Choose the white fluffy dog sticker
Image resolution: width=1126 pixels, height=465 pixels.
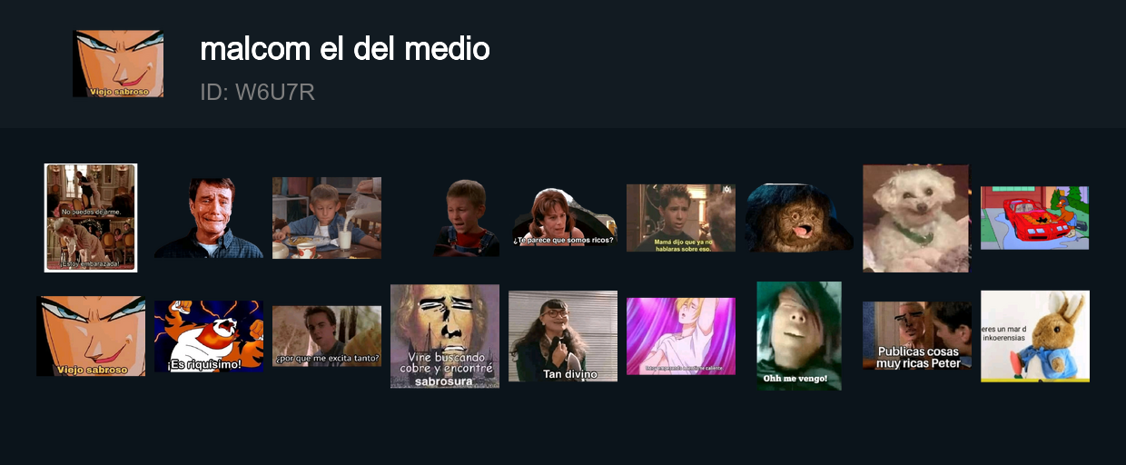point(916,218)
